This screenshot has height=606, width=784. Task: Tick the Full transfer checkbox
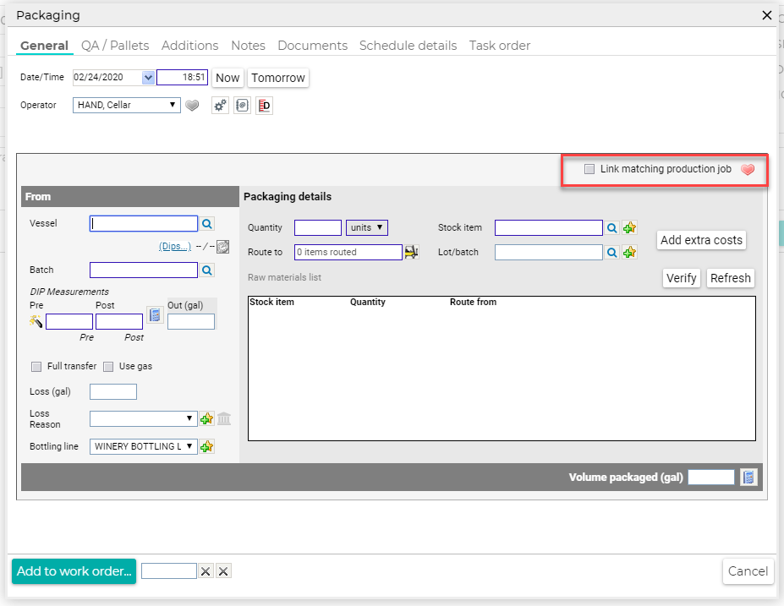click(x=36, y=367)
